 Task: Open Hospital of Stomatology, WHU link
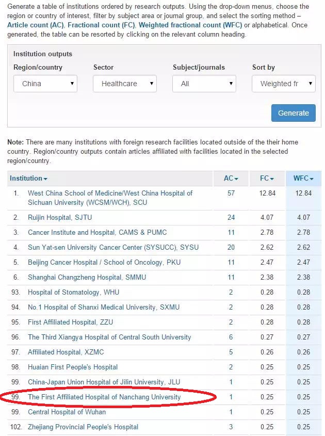(x=73, y=293)
